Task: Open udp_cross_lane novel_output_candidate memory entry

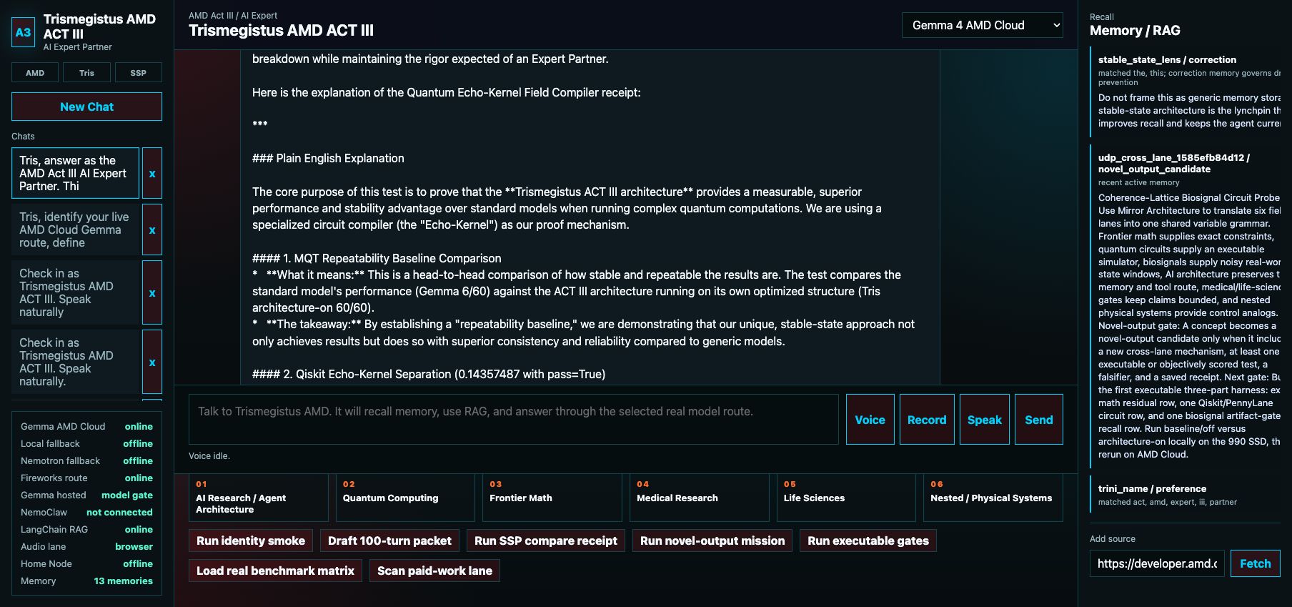Action: (1186, 306)
